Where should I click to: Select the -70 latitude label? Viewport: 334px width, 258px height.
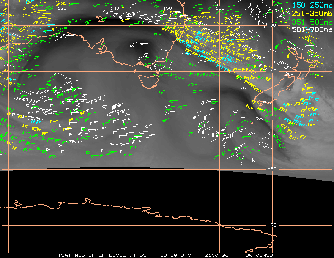pyautogui.click(x=272, y=225)
